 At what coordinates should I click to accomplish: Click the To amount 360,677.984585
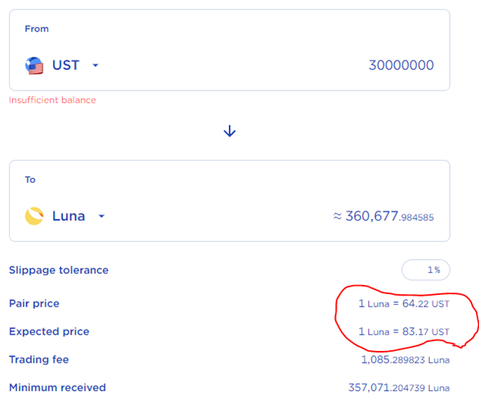coord(384,216)
